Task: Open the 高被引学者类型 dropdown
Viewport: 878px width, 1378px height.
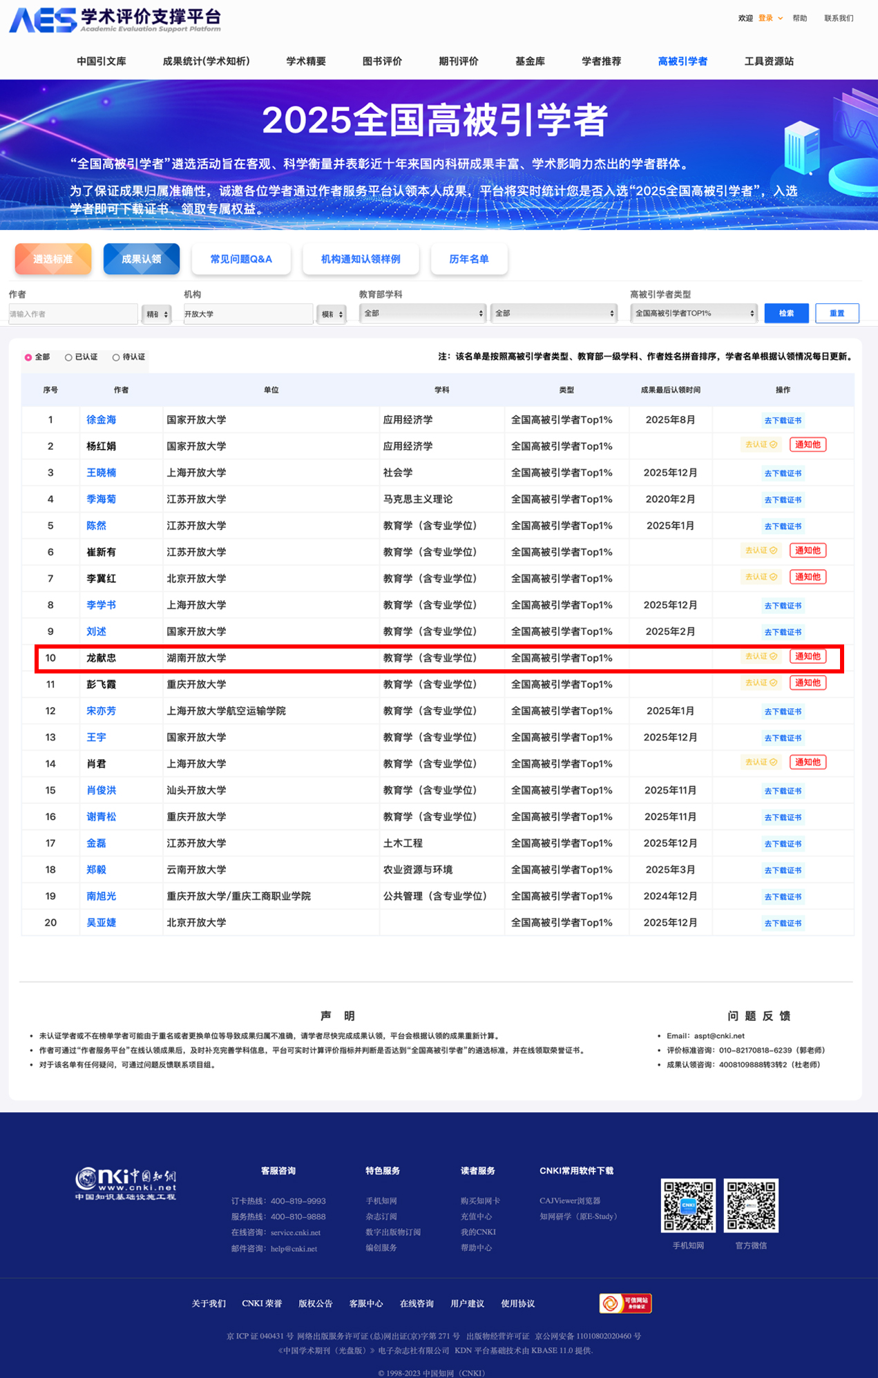Action: (x=694, y=314)
